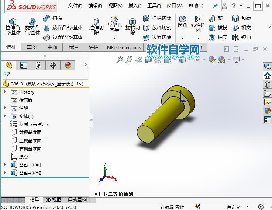Expand the 凸台-拉伸1 feature

[x=5, y=165]
